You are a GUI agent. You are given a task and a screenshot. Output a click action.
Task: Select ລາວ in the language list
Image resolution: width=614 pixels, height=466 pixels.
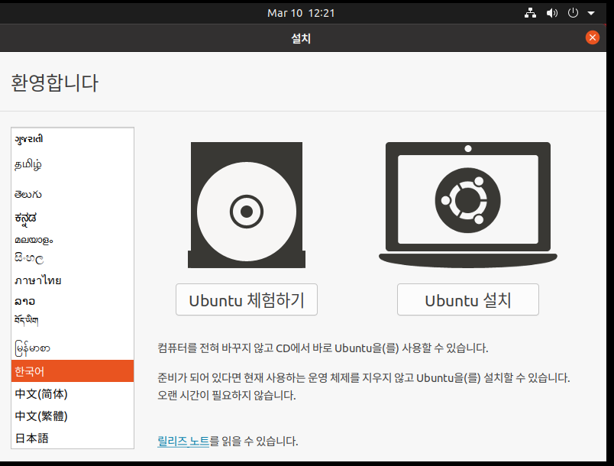(73, 301)
